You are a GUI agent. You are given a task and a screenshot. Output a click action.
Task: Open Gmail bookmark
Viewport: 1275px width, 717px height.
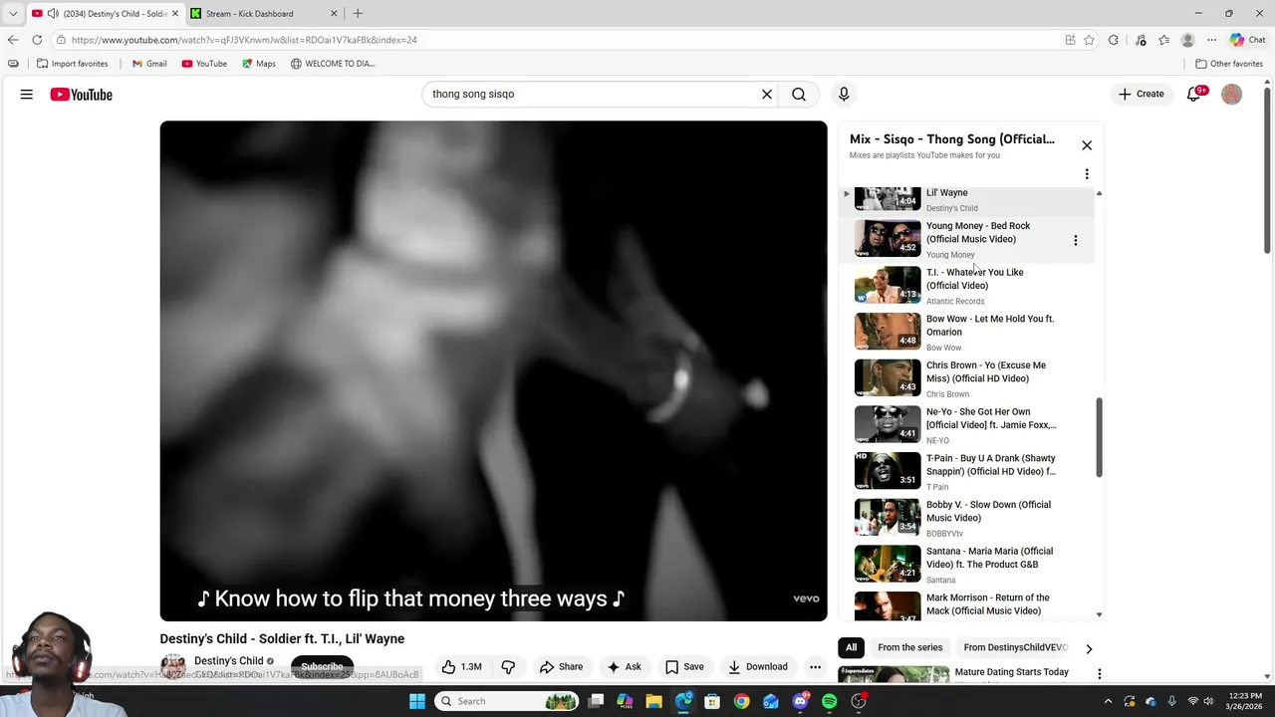tap(149, 64)
